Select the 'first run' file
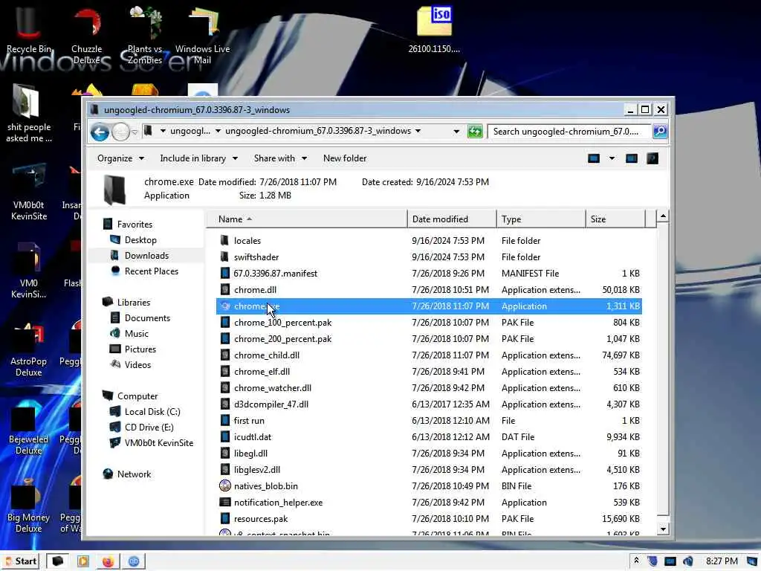This screenshot has width=761, height=571. 249,421
